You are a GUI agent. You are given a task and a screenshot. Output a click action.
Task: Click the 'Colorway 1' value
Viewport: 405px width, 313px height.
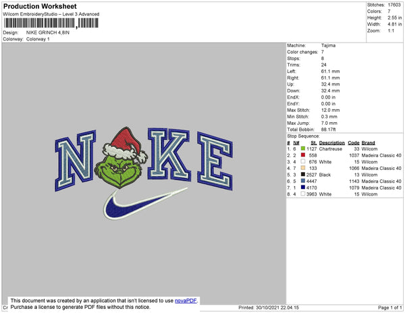pos(38,39)
